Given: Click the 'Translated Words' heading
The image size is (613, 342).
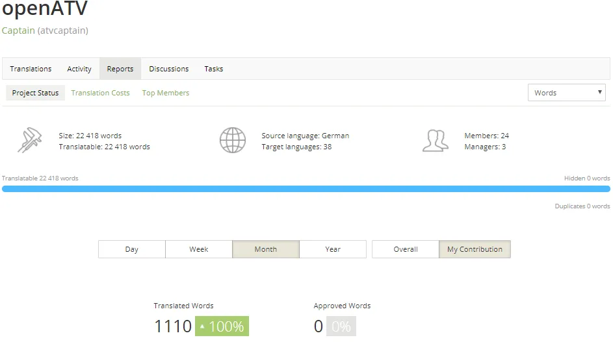Looking at the screenshot, I should point(184,306).
